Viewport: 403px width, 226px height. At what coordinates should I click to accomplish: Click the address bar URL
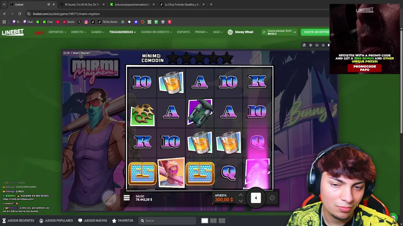[66, 14]
